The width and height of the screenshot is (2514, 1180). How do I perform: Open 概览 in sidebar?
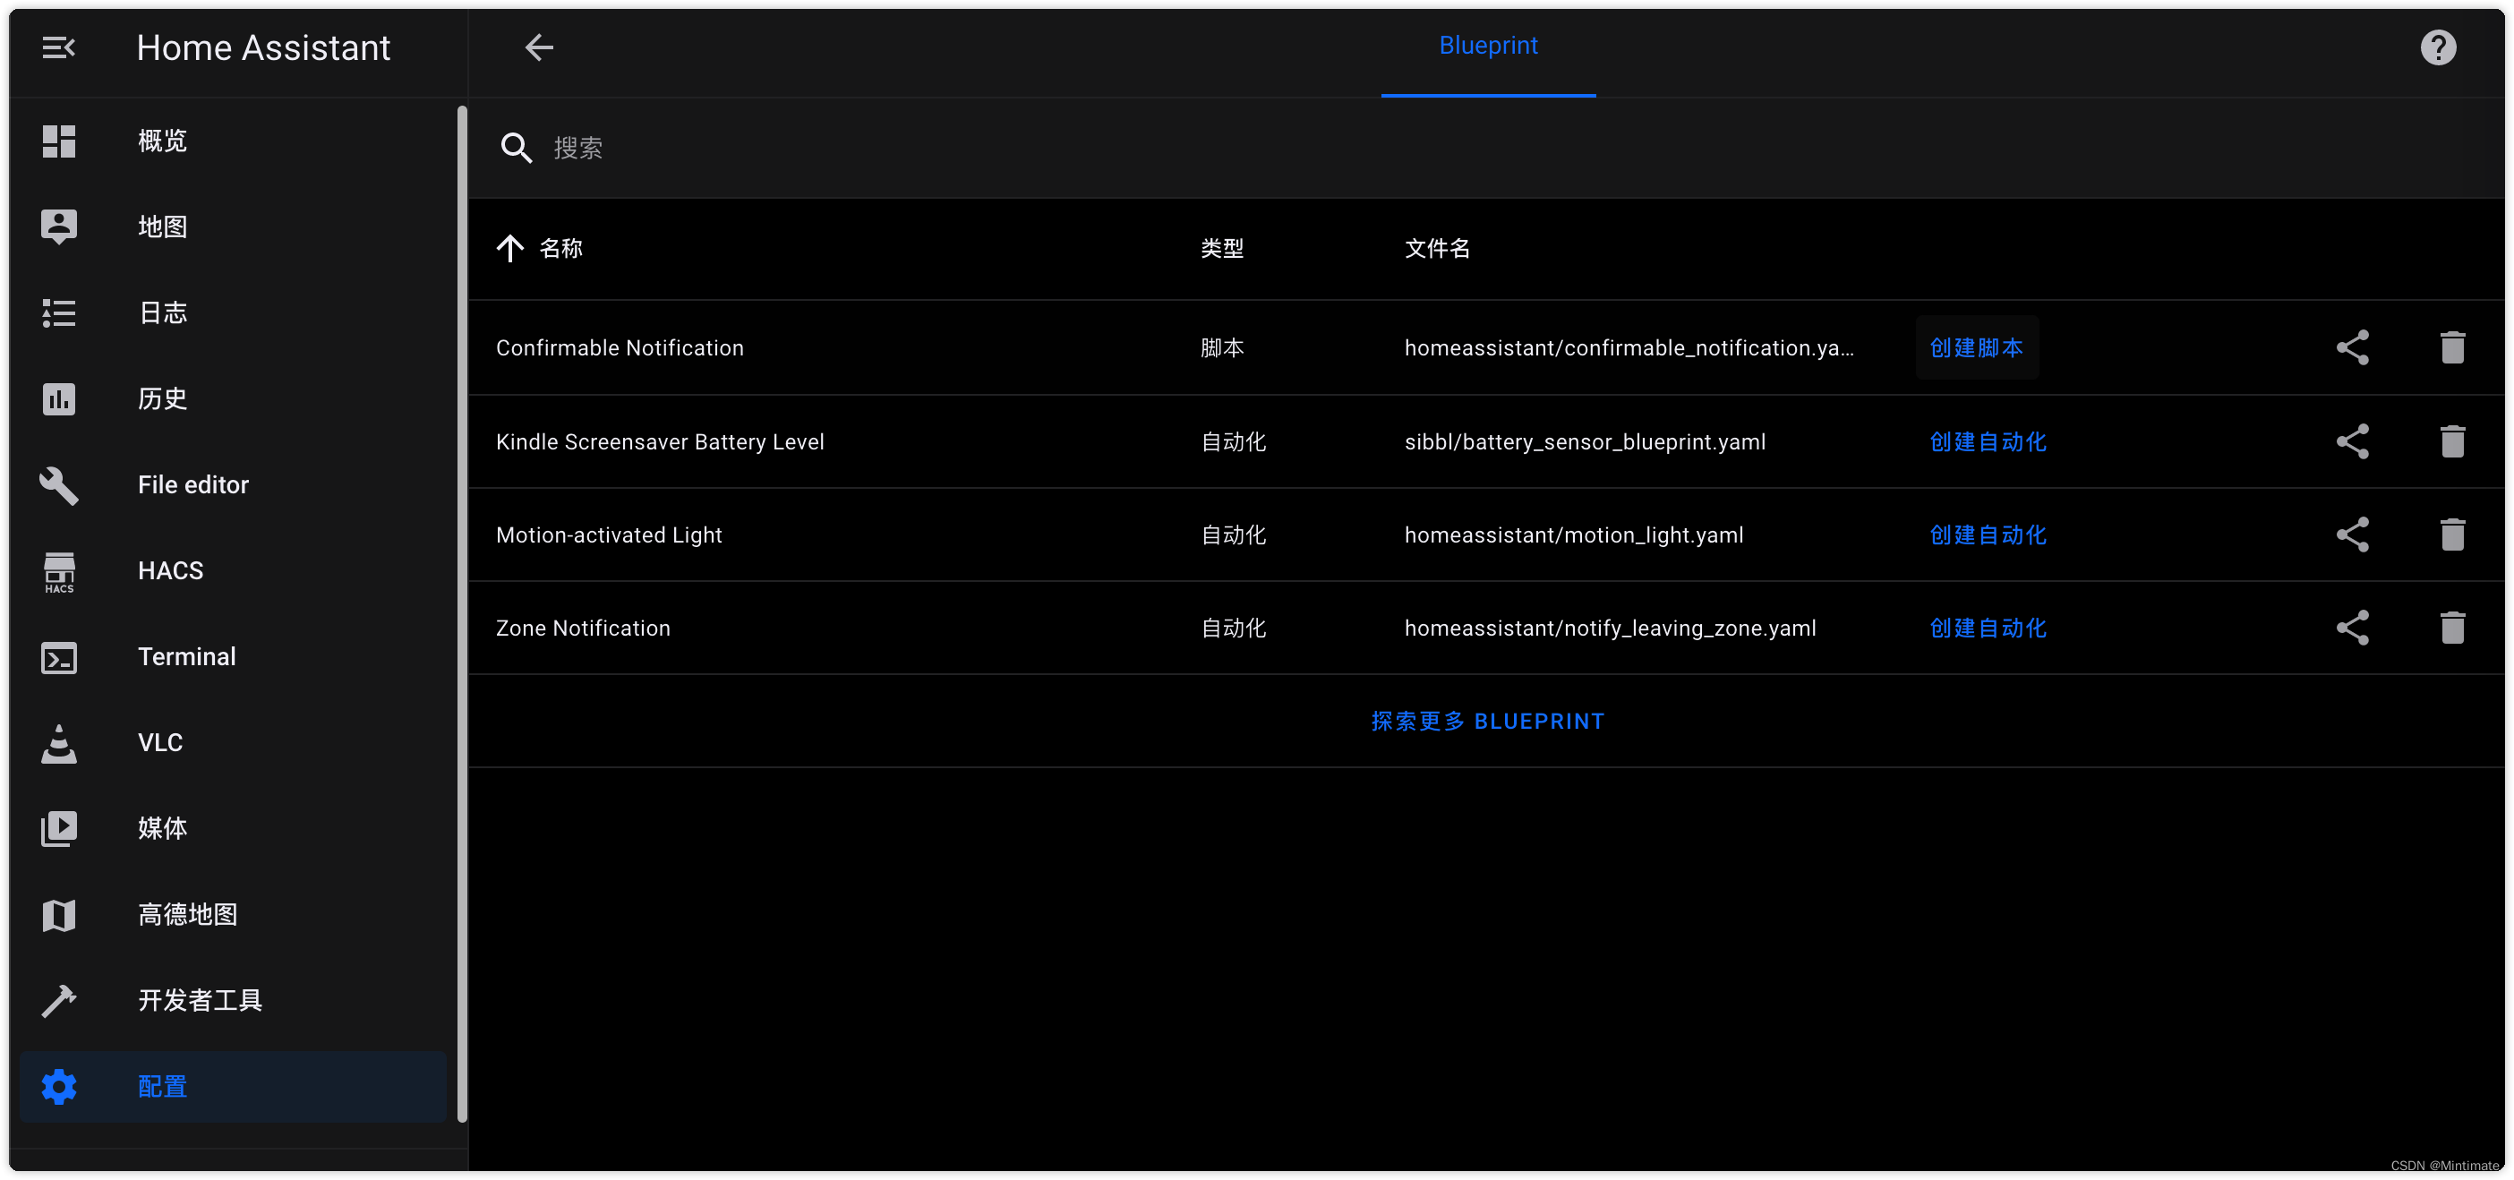pos(232,141)
